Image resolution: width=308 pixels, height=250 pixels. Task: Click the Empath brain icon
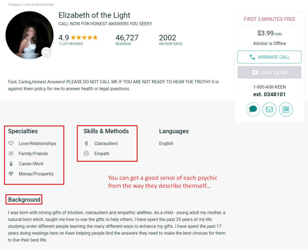(x=86, y=154)
